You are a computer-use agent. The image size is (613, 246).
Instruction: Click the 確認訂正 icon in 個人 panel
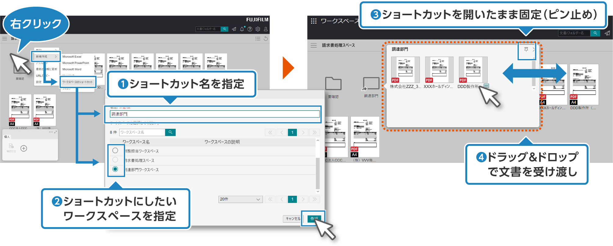click(11, 147)
